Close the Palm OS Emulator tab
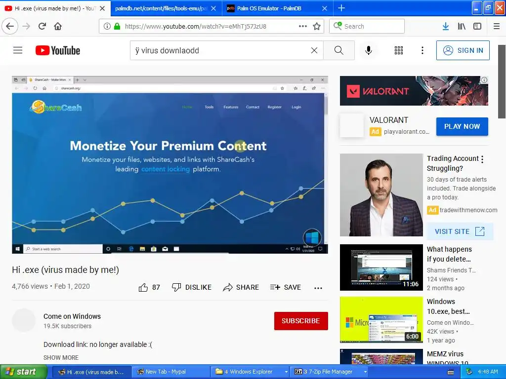Image resolution: width=506 pixels, height=379 pixels. tap(325, 8)
